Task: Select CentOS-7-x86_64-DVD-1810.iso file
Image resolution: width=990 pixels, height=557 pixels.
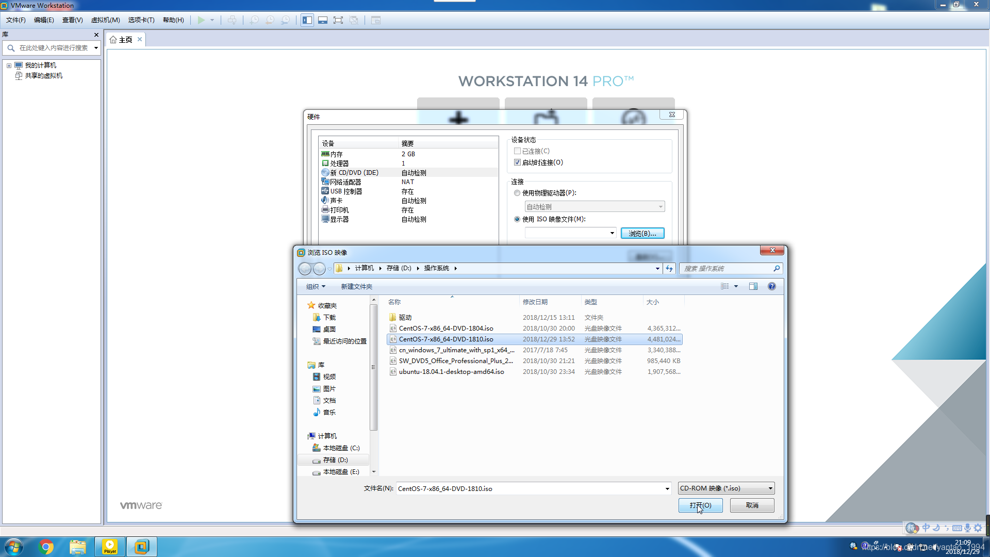Action: coord(445,339)
